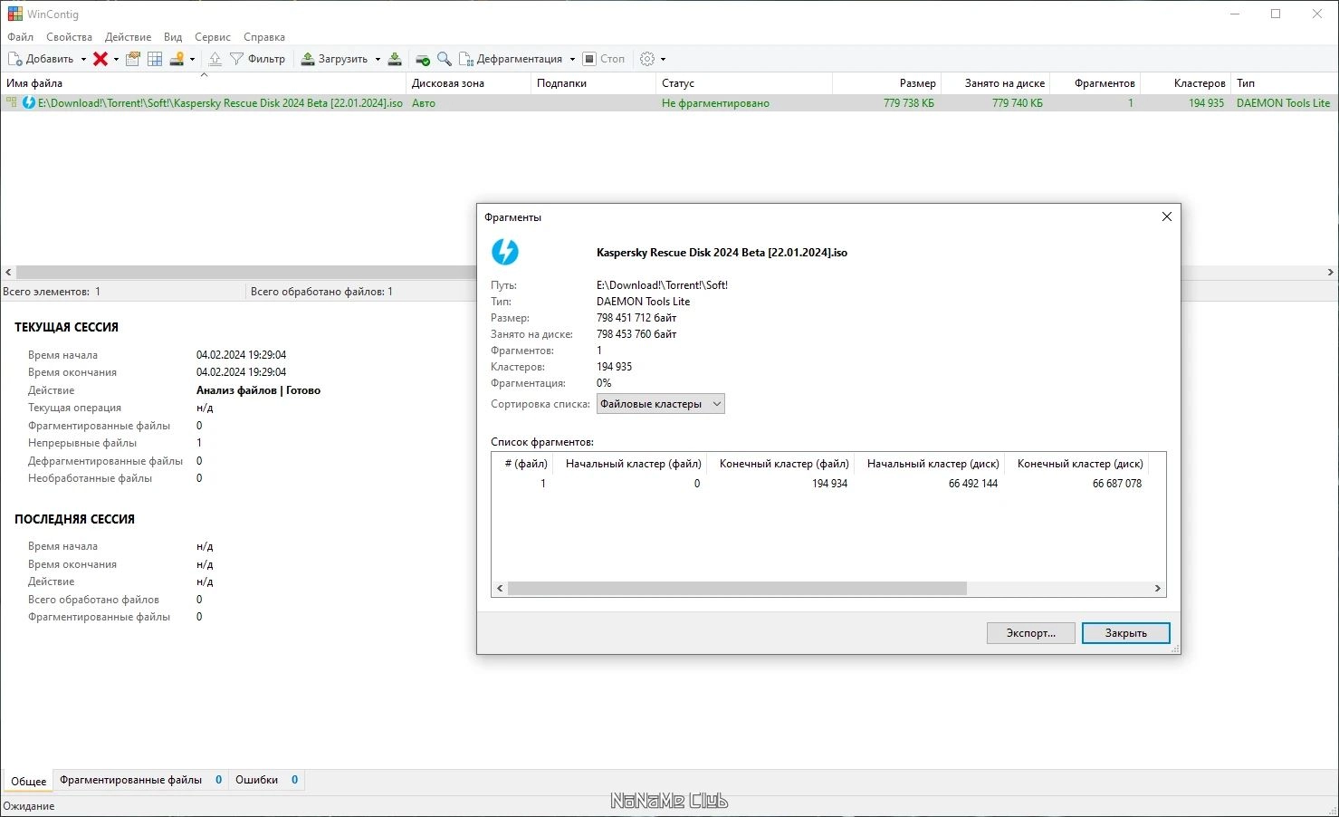Expand the Загрузить dropdown arrow
Viewport: 1339px width, 817px height.
click(x=378, y=59)
